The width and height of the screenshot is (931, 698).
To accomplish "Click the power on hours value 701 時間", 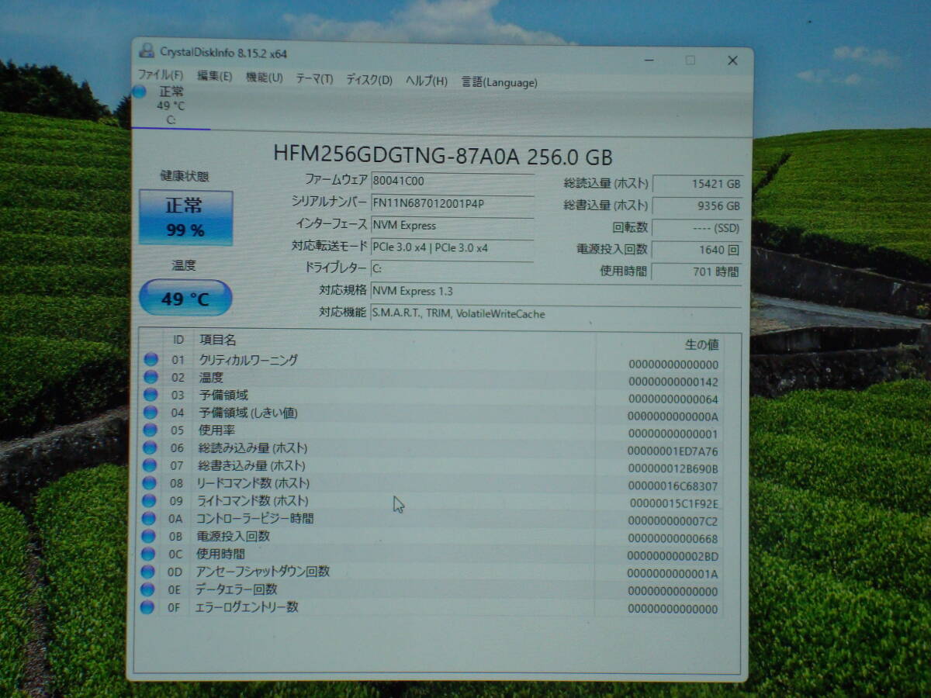I will 696,271.
